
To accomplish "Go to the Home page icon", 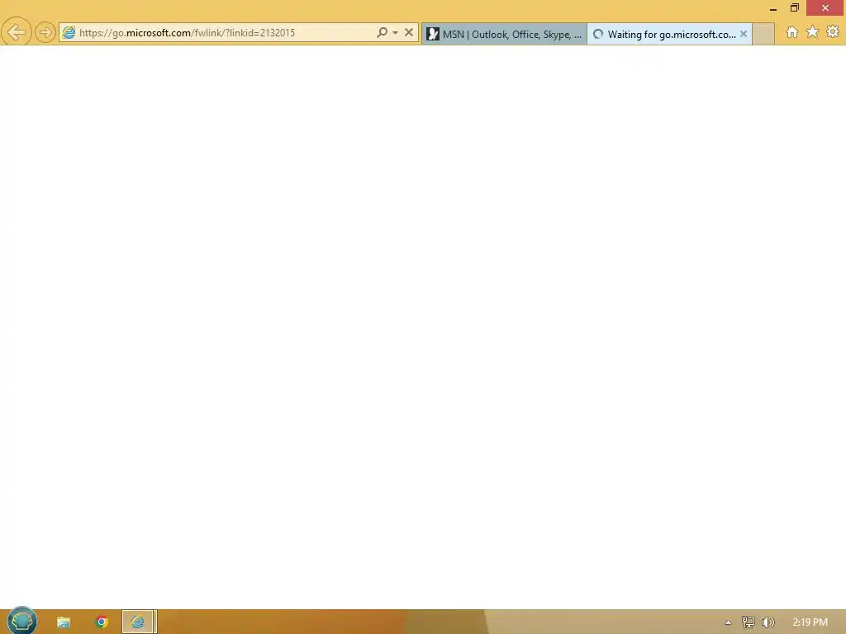I will pyautogui.click(x=792, y=32).
